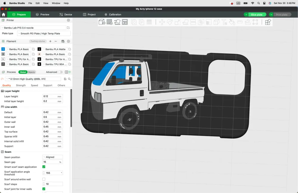This screenshot has width=298, height=193.
Task: Select the Lay on face tool
Action: [x=185, y=22]
